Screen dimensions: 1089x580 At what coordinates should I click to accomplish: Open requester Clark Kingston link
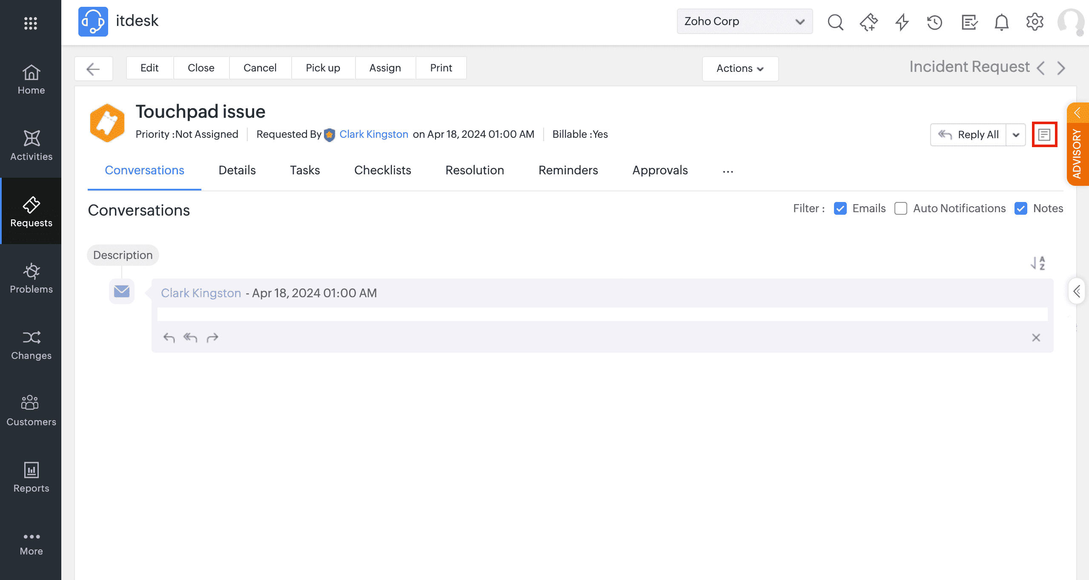coord(373,134)
